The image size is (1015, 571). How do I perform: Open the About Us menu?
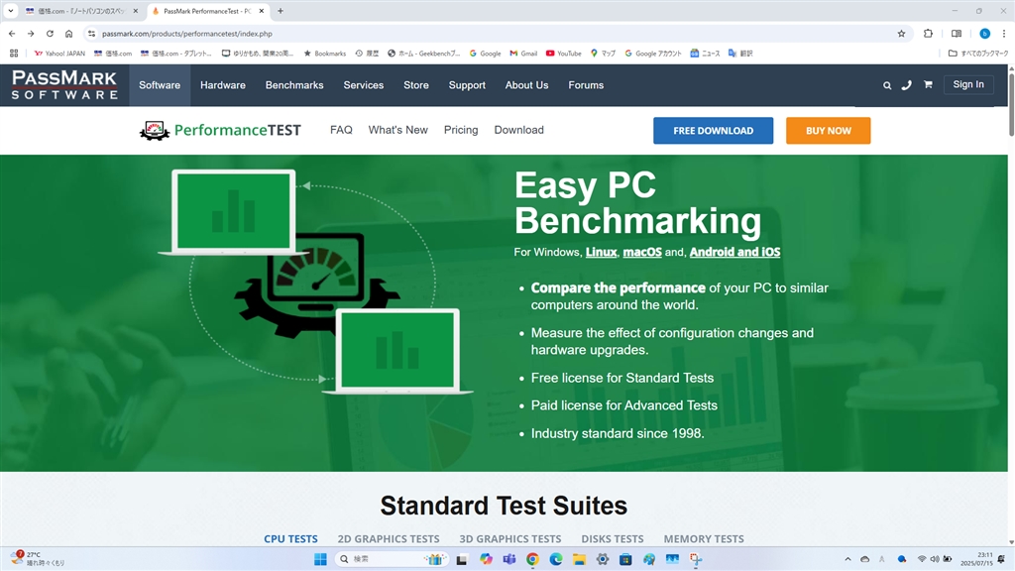coord(527,85)
